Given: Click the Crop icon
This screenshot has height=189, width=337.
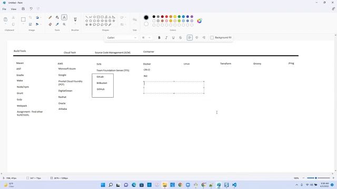Looking at the screenshot, I should coord(31,17).
